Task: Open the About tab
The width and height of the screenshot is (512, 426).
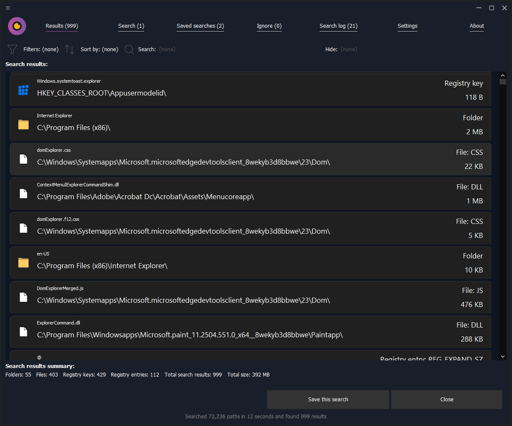Action: [477, 26]
